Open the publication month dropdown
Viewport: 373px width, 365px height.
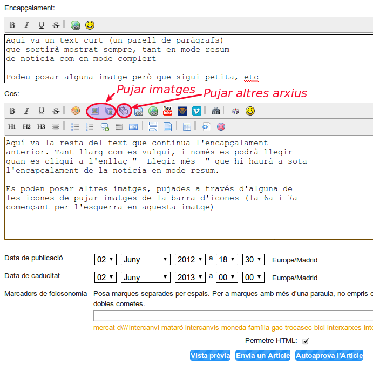coord(145,260)
